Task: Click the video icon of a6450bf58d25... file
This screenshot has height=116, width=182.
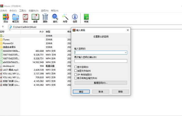Action: point(1,62)
